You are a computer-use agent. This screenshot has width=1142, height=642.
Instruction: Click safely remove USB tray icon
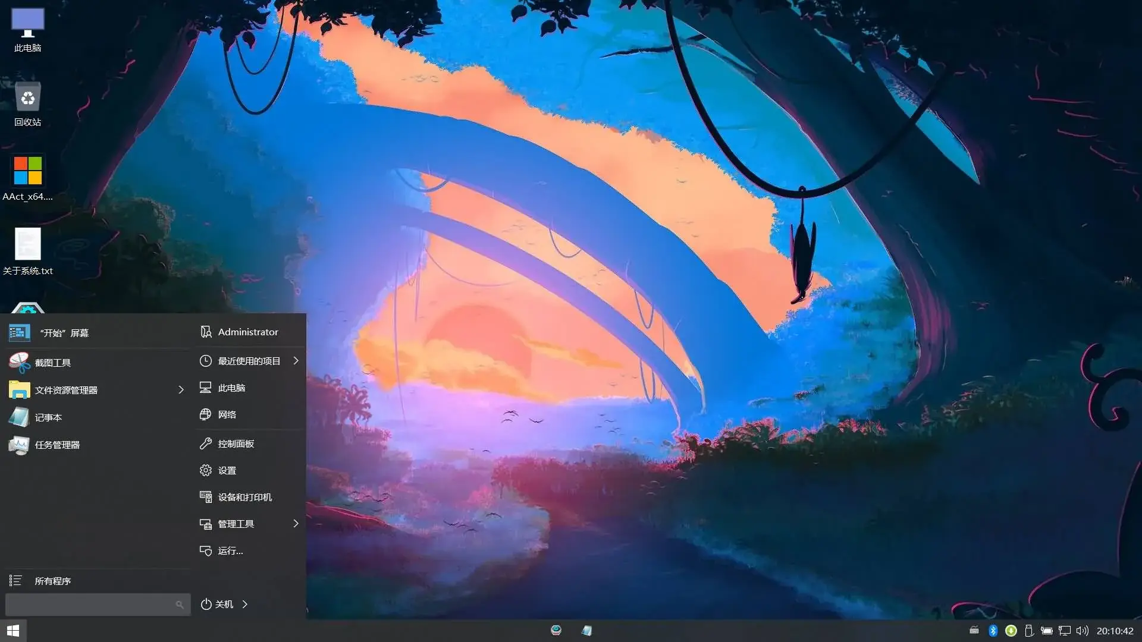point(1028,631)
